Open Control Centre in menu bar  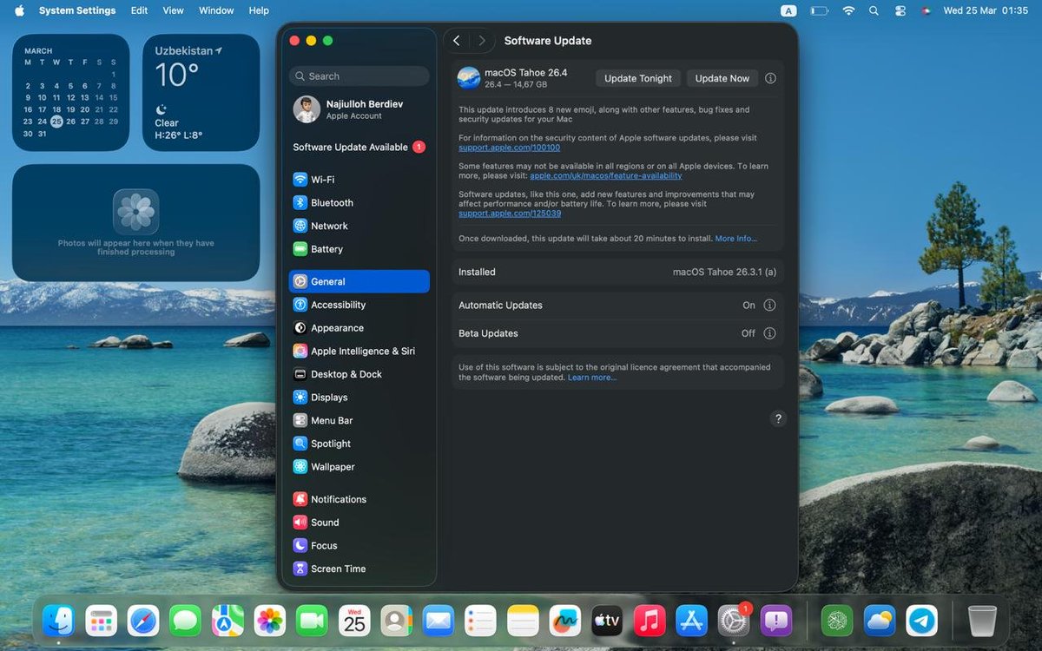(x=900, y=10)
